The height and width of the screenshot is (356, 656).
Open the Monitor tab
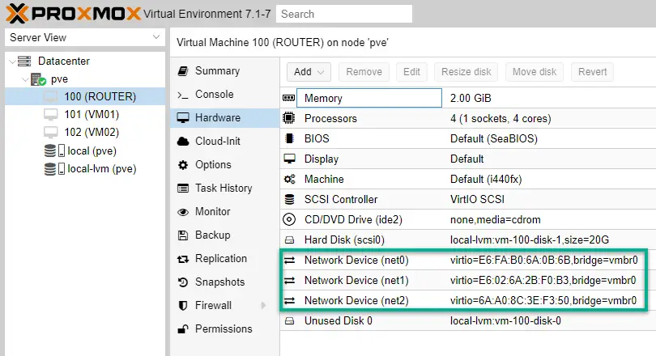[x=224, y=211]
